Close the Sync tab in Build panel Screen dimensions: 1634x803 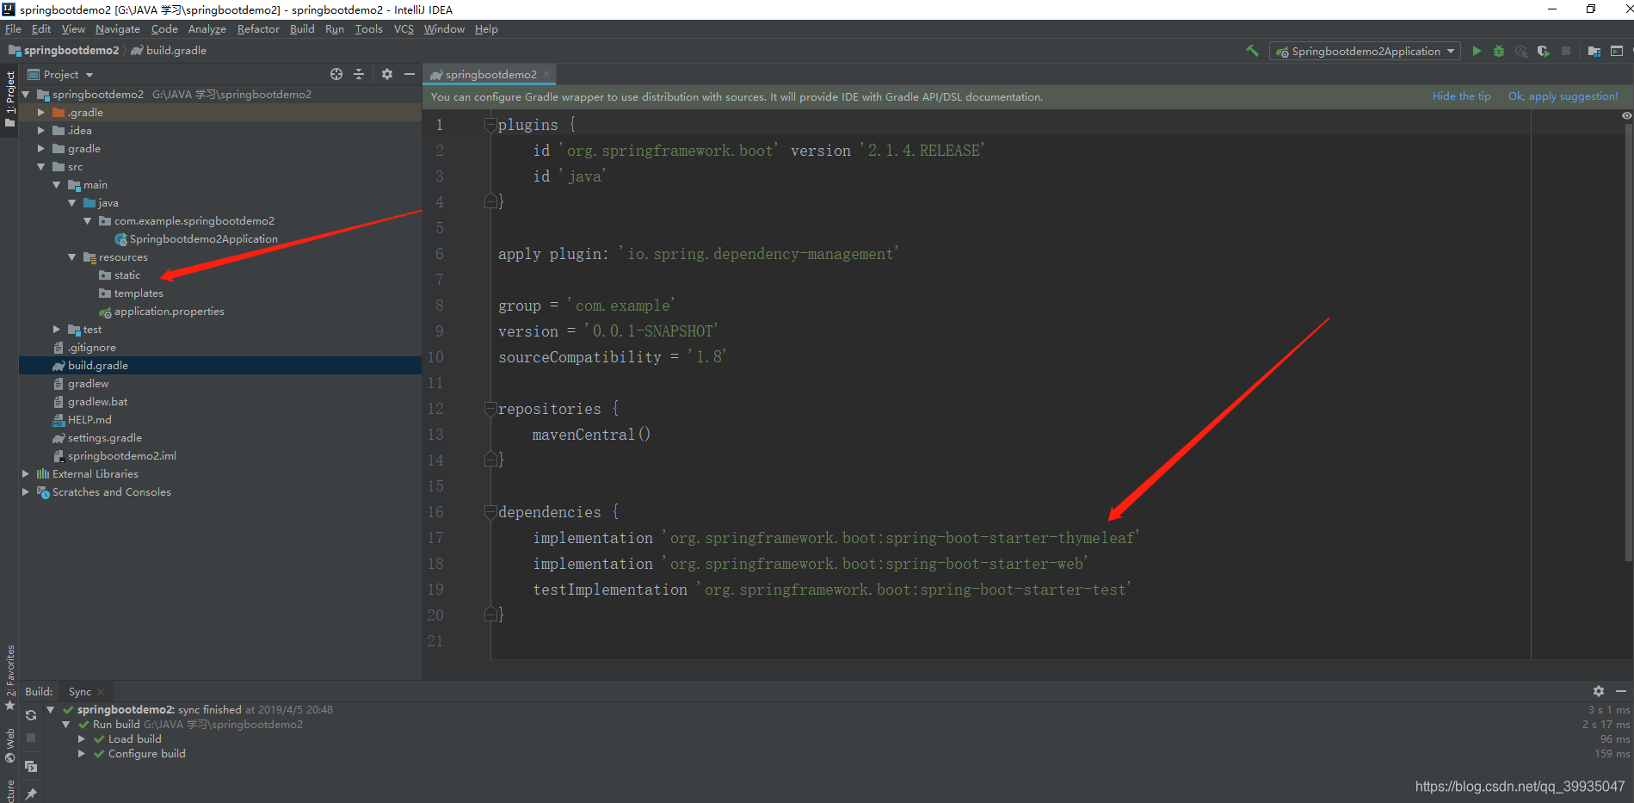(x=101, y=692)
